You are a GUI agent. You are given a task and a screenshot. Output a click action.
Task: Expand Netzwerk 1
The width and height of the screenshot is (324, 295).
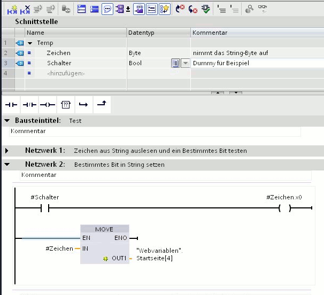coord(7,151)
